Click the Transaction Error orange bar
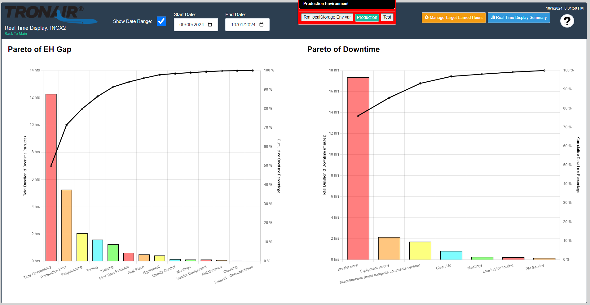 point(67,226)
